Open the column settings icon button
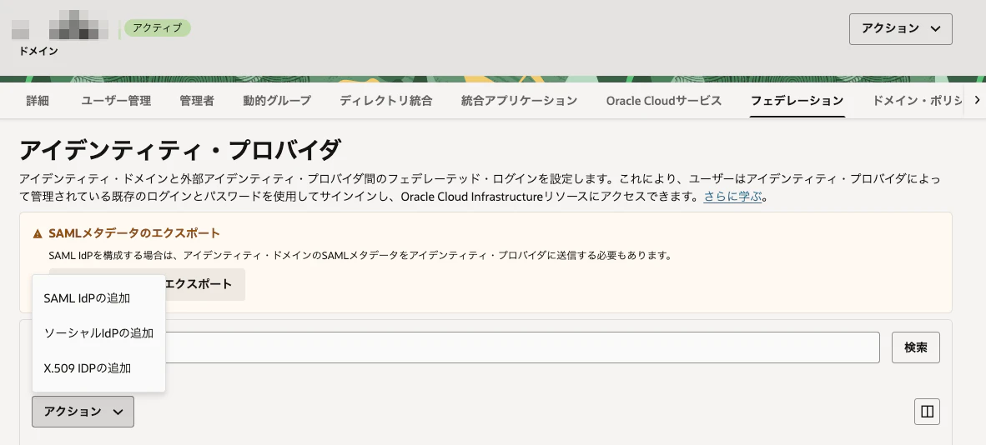The image size is (986, 445). click(927, 412)
